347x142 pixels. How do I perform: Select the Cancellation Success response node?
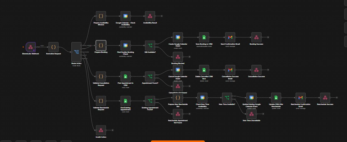point(256,70)
